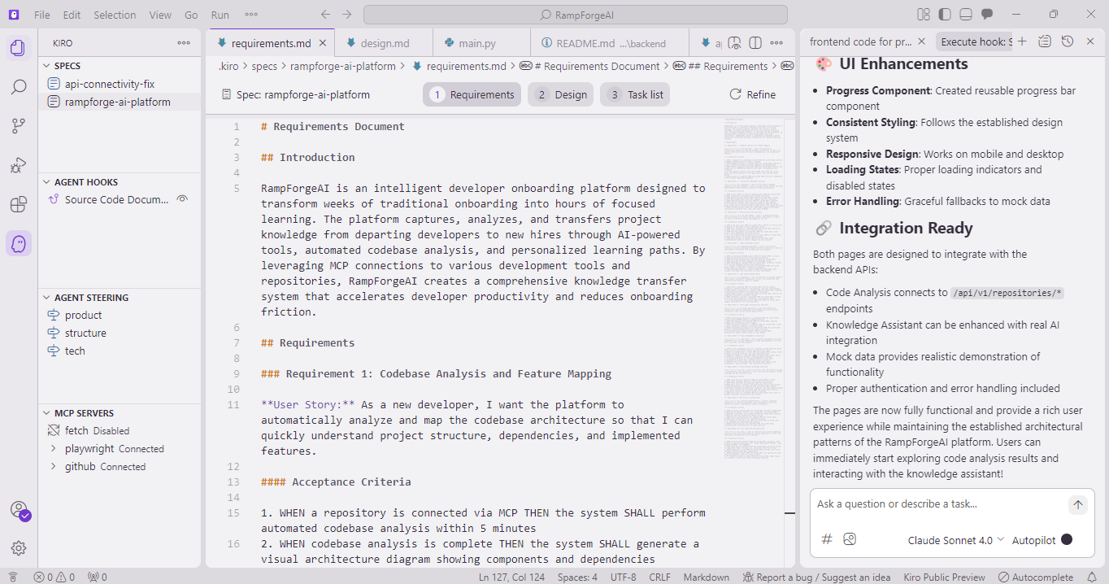Close the requirements.md tab

[x=323, y=43]
